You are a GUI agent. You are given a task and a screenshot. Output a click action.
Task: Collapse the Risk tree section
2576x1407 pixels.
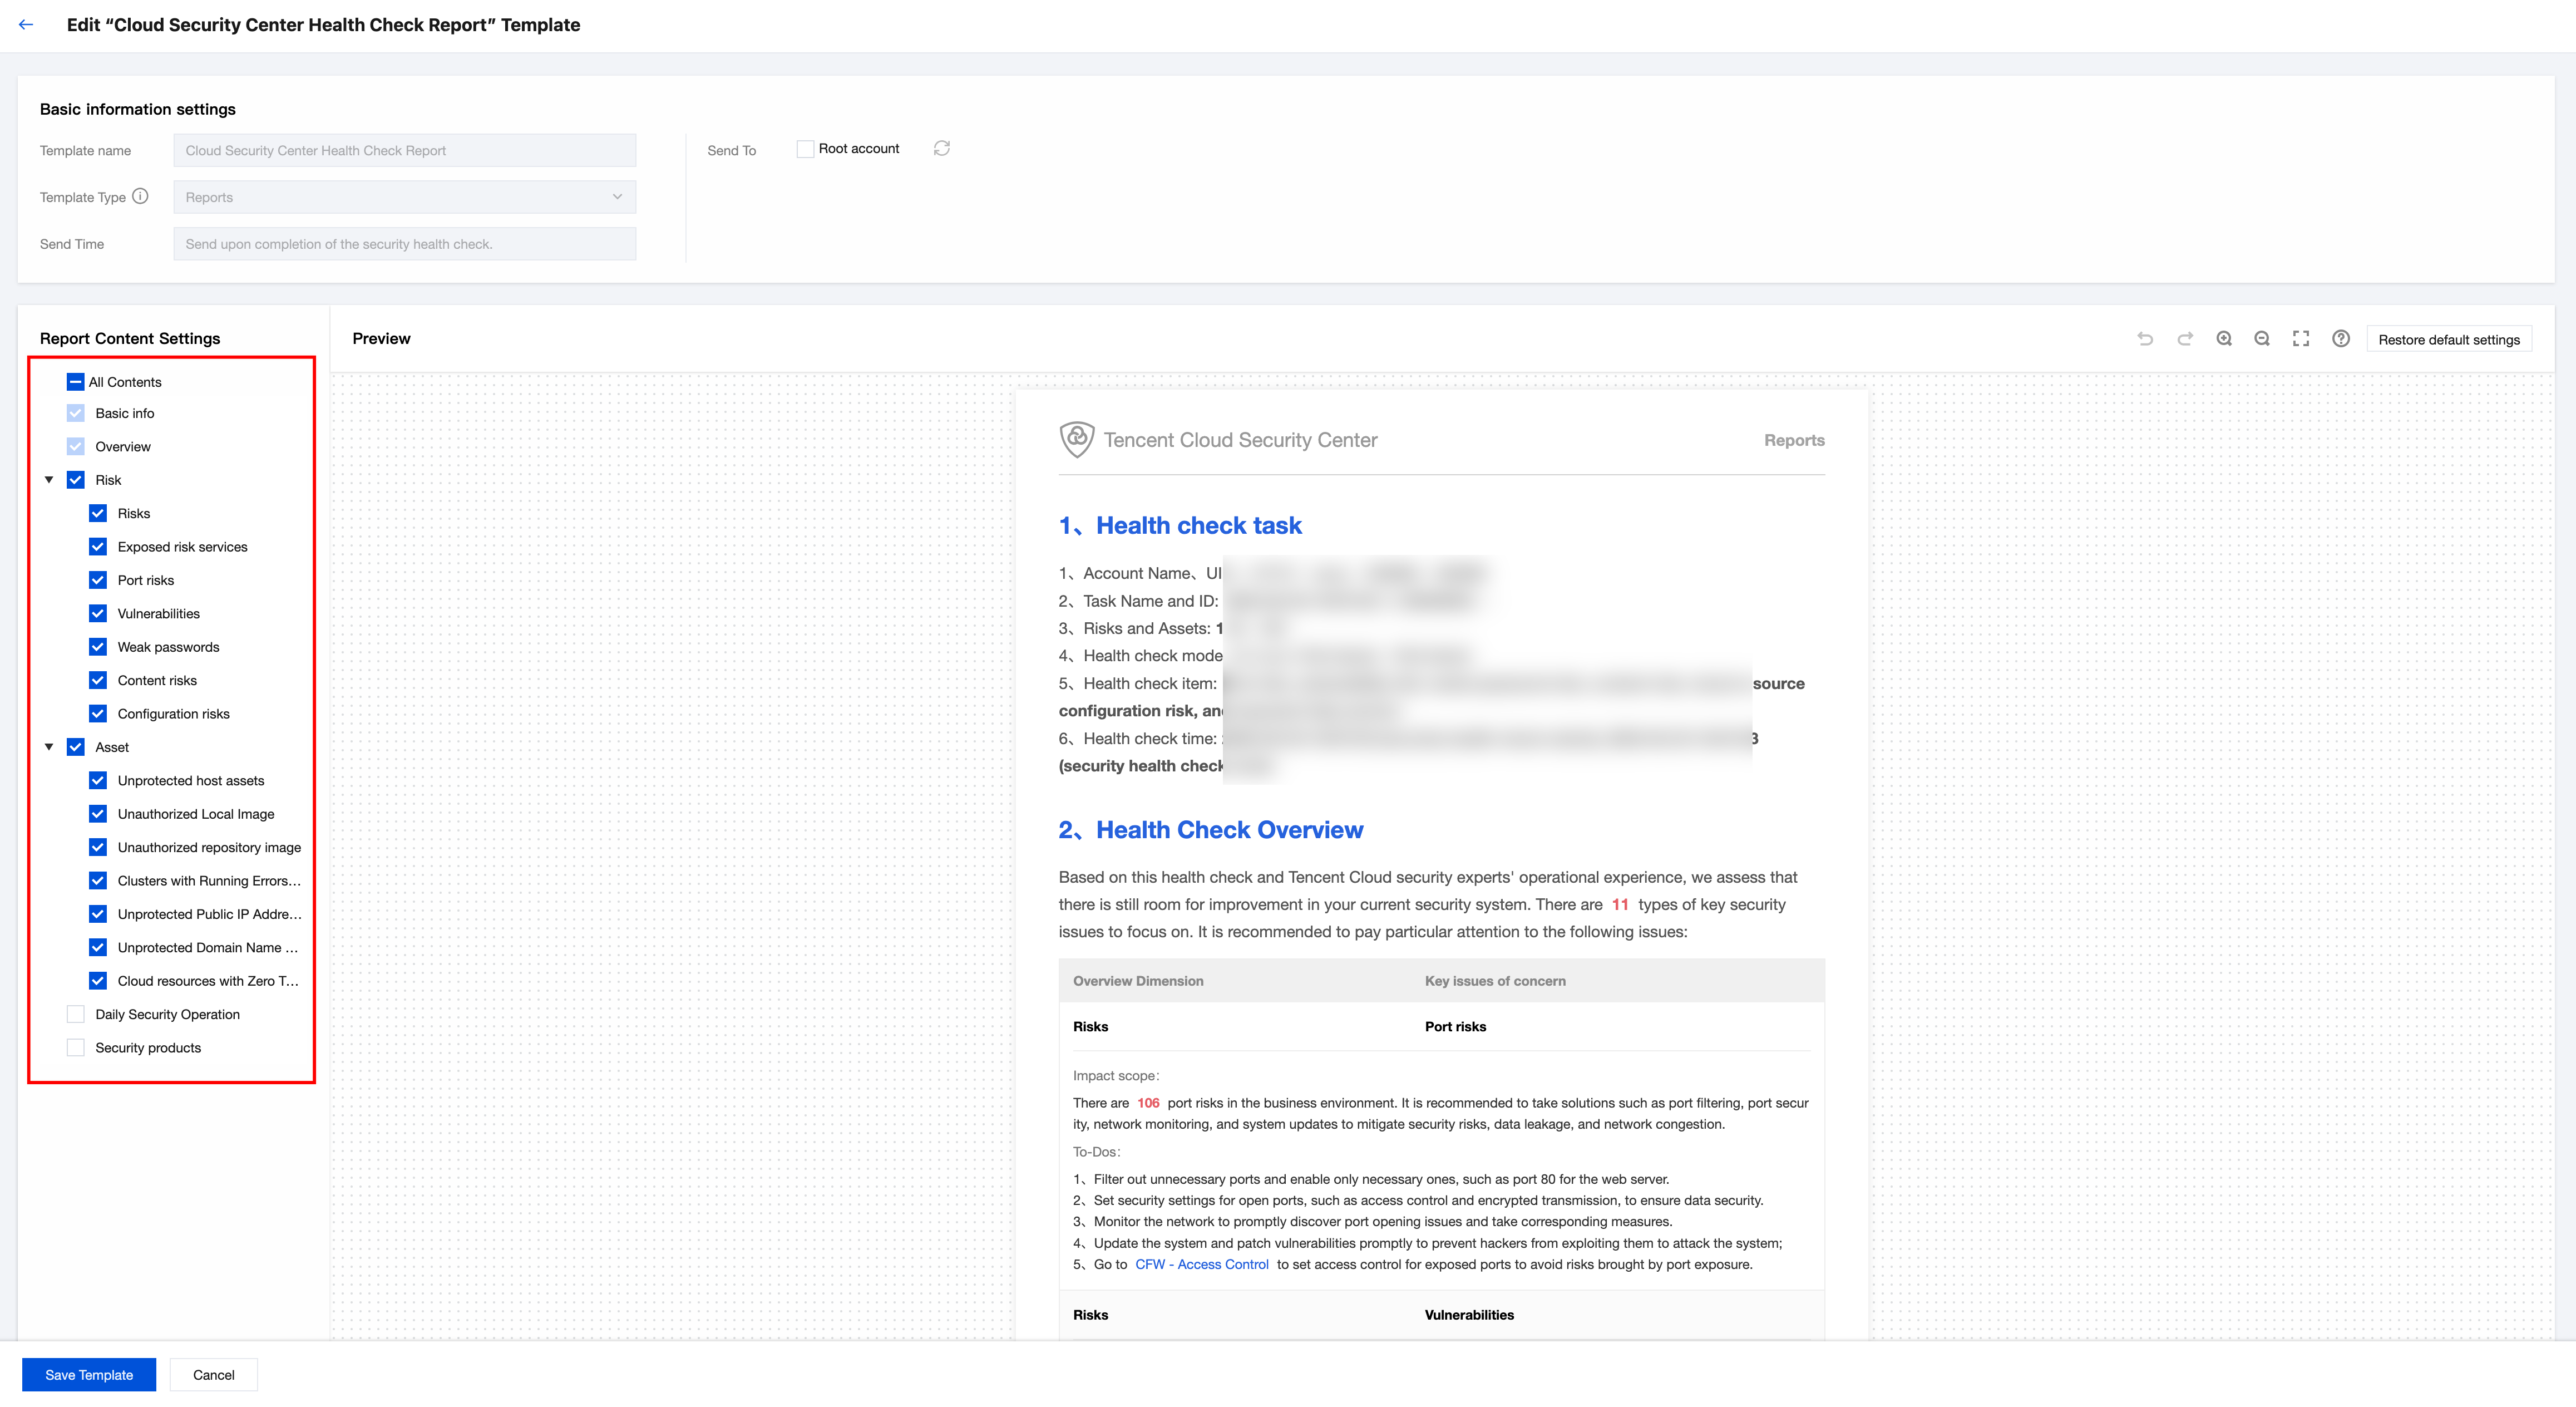49,480
